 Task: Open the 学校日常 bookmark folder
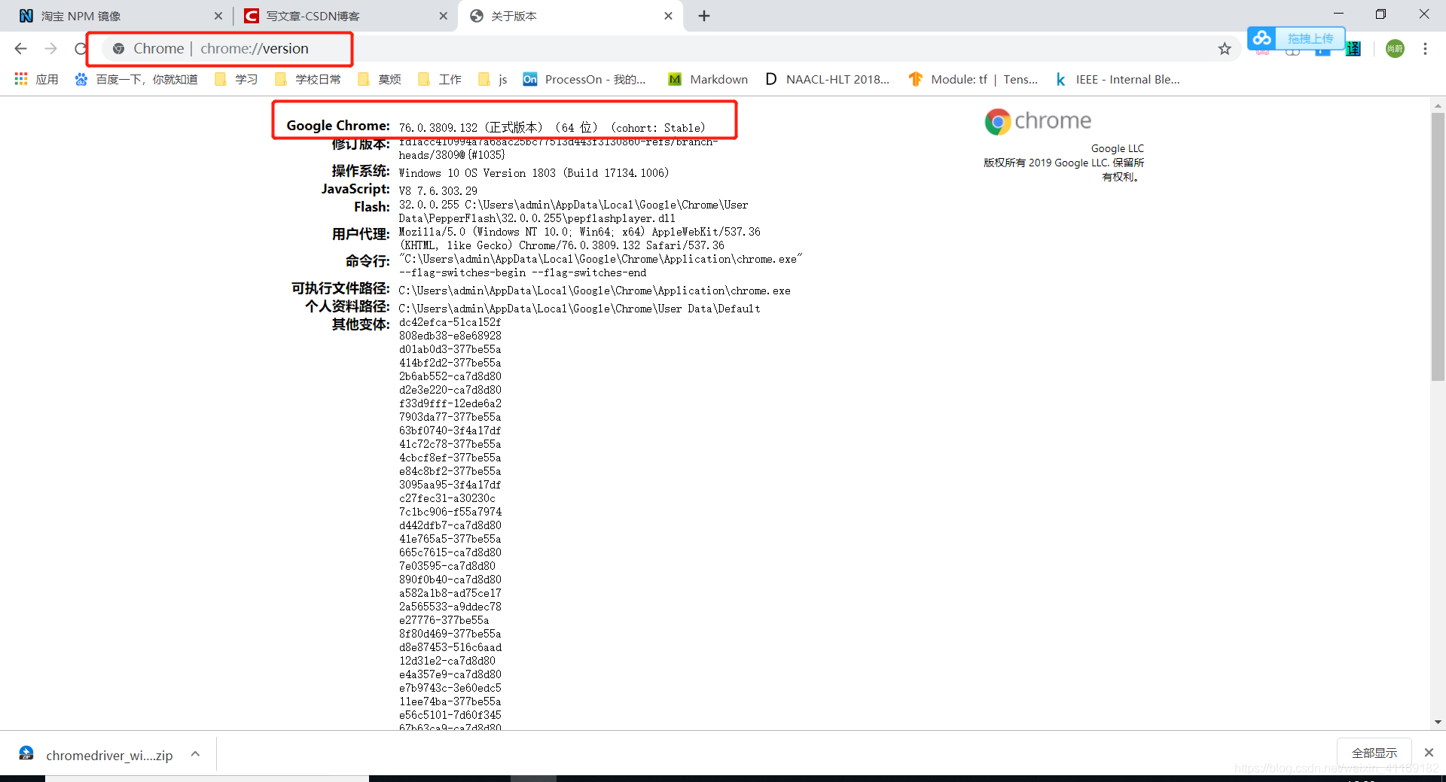307,79
